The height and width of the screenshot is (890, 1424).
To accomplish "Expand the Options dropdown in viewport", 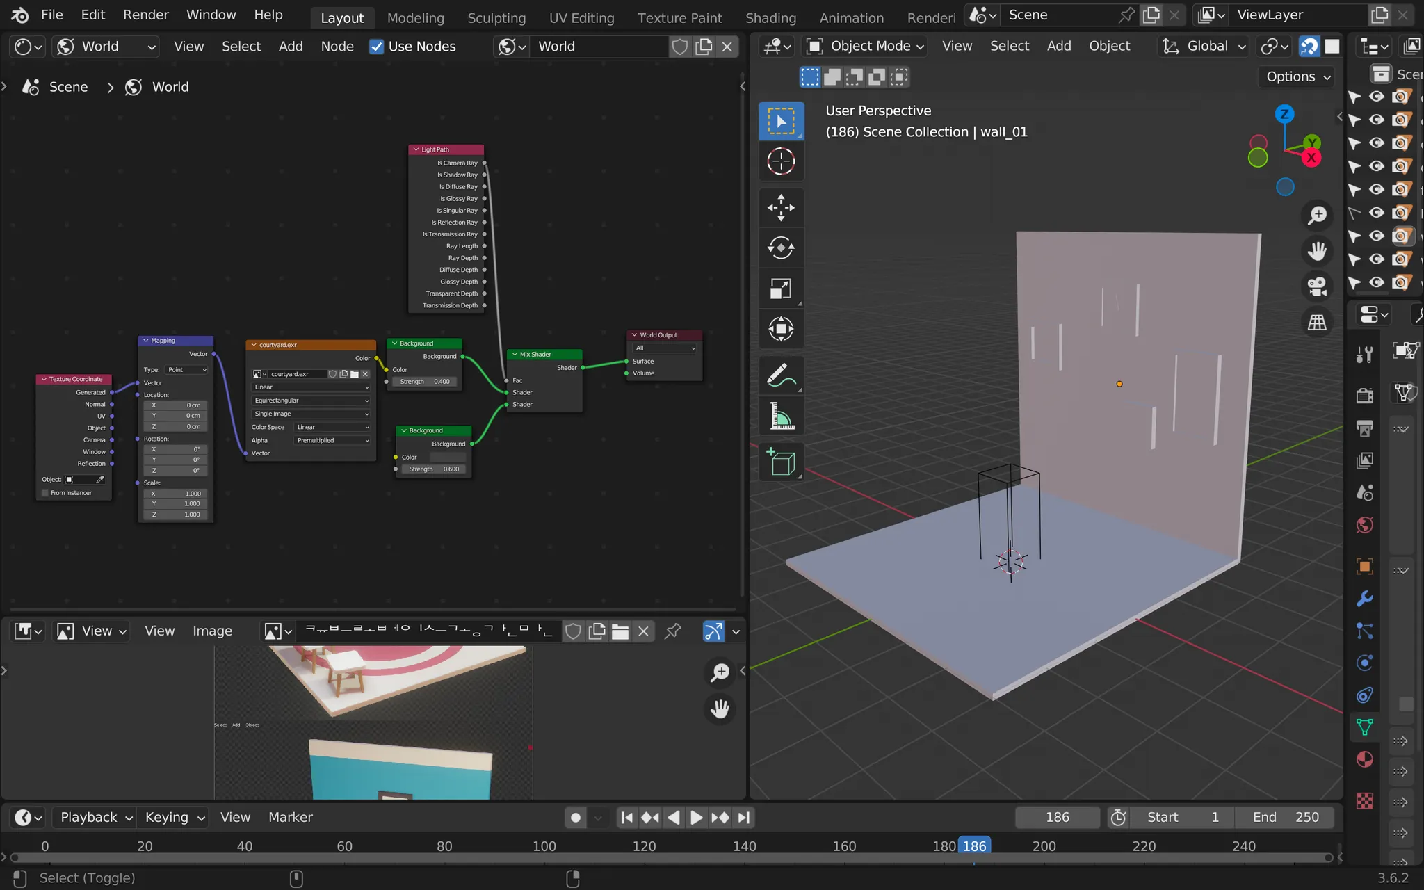I will 1297,76.
